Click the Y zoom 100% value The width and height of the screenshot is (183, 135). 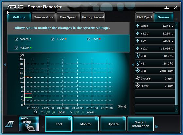click(91, 112)
